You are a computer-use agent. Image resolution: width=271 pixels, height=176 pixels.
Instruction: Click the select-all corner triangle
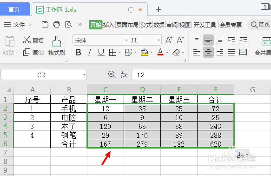[9, 90]
